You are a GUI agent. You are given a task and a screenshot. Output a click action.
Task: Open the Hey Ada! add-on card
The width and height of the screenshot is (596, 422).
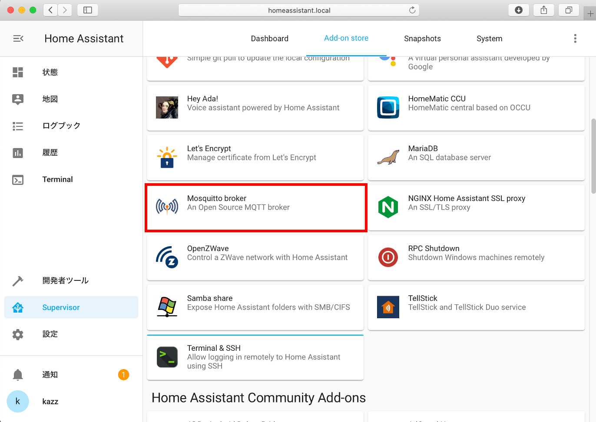pyautogui.click(x=255, y=108)
